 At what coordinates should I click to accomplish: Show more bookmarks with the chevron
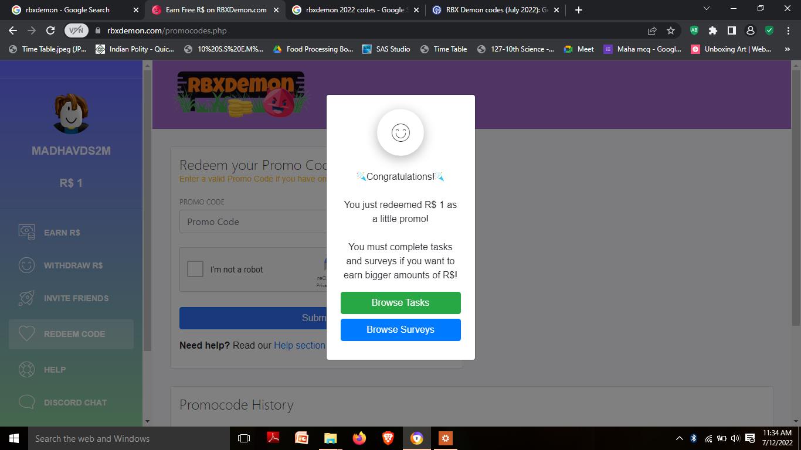(x=787, y=49)
